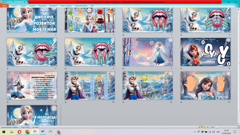Open the Файл tab
This screenshot has height=135, width=240.
coord(4,6)
